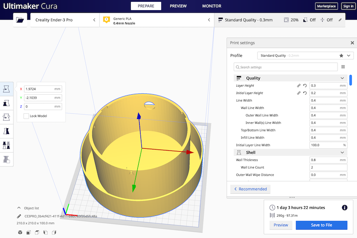This screenshot has height=238, width=357.
Task: Open file with the folder icon
Action: 20,20
